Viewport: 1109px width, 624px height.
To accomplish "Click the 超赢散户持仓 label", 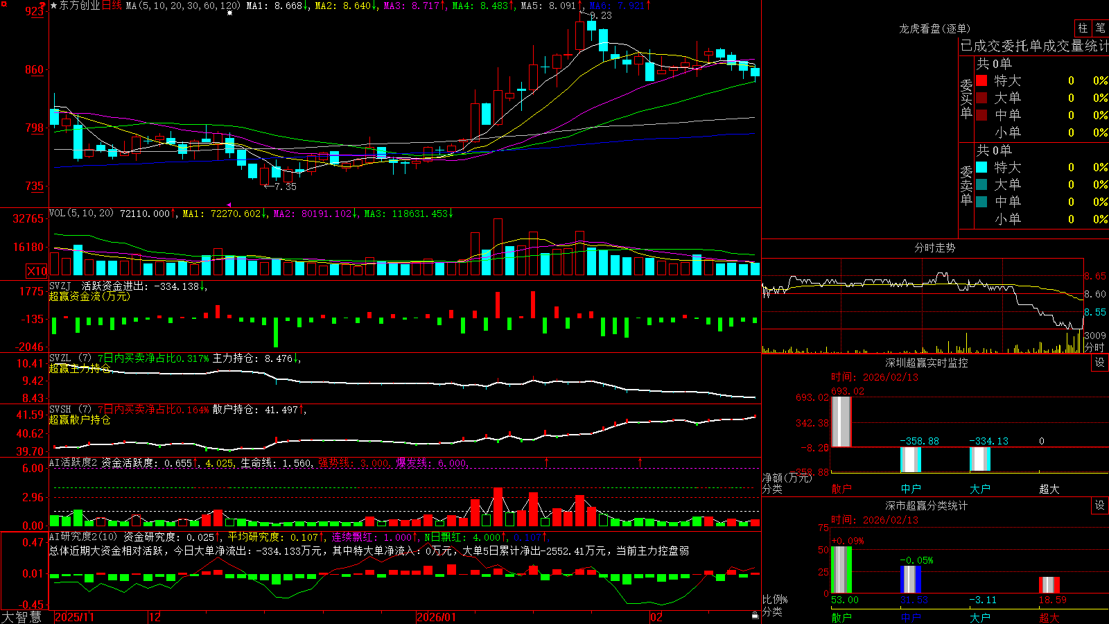I will pos(80,419).
